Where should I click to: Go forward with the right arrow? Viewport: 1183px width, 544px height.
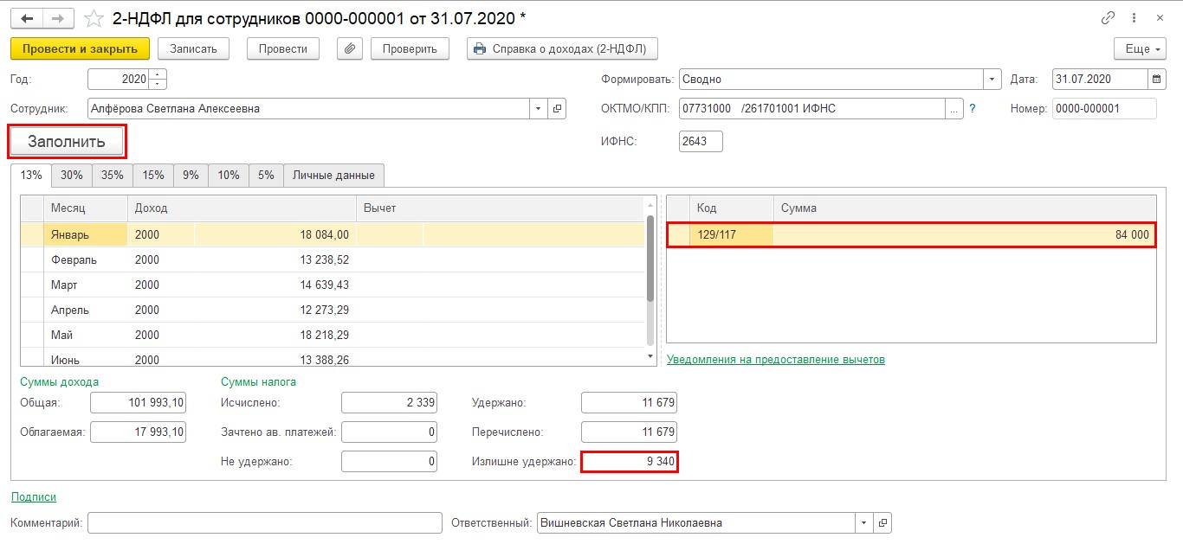coord(58,17)
